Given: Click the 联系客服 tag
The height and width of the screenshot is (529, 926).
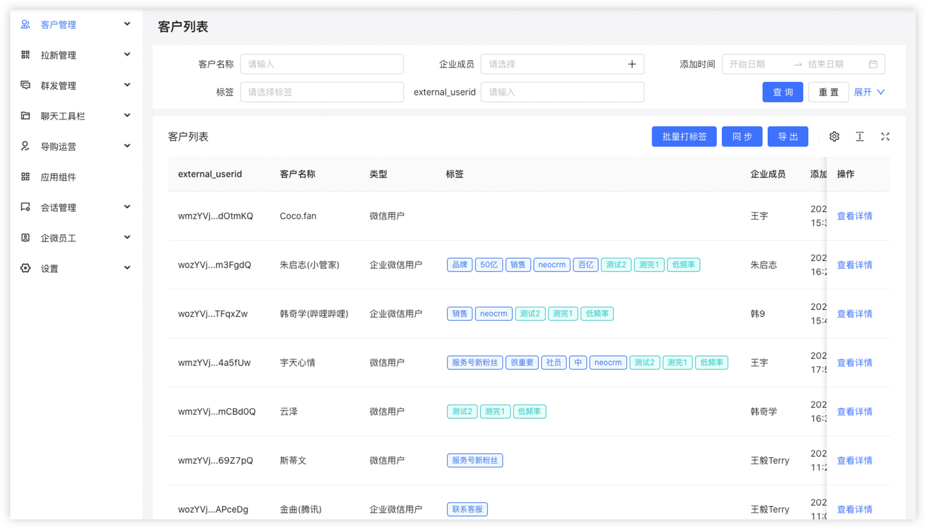Looking at the screenshot, I should pos(467,509).
